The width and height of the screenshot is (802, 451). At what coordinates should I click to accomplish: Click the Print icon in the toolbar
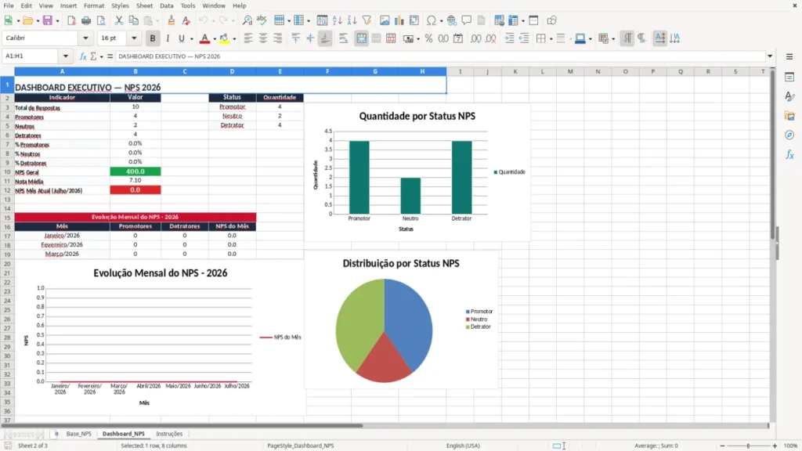[x=86, y=20]
